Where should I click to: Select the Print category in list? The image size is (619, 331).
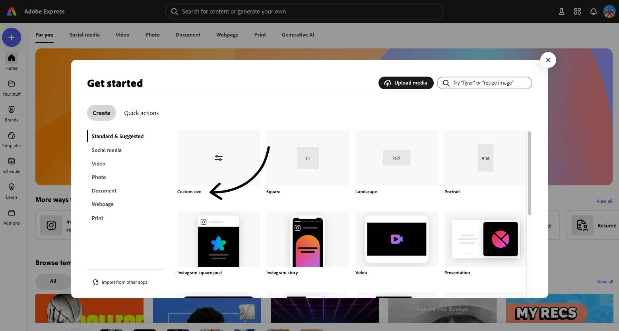(x=97, y=218)
